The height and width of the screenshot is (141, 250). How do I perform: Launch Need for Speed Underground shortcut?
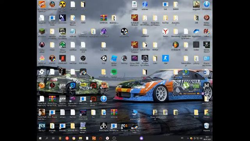coord(62,99)
